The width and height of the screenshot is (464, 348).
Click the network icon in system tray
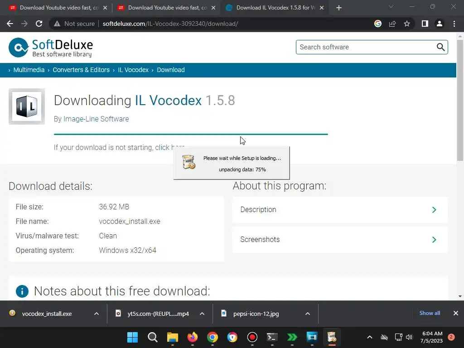398,337
